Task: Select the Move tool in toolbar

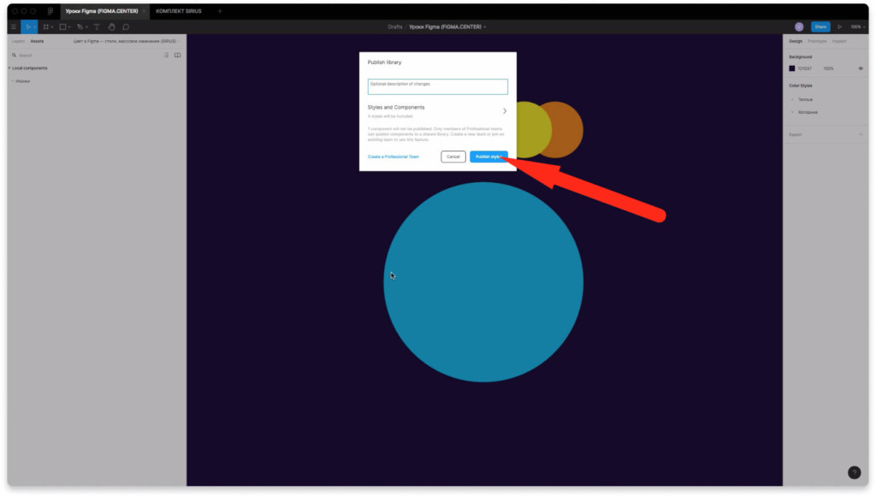Action: pyautogui.click(x=27, y=27)
